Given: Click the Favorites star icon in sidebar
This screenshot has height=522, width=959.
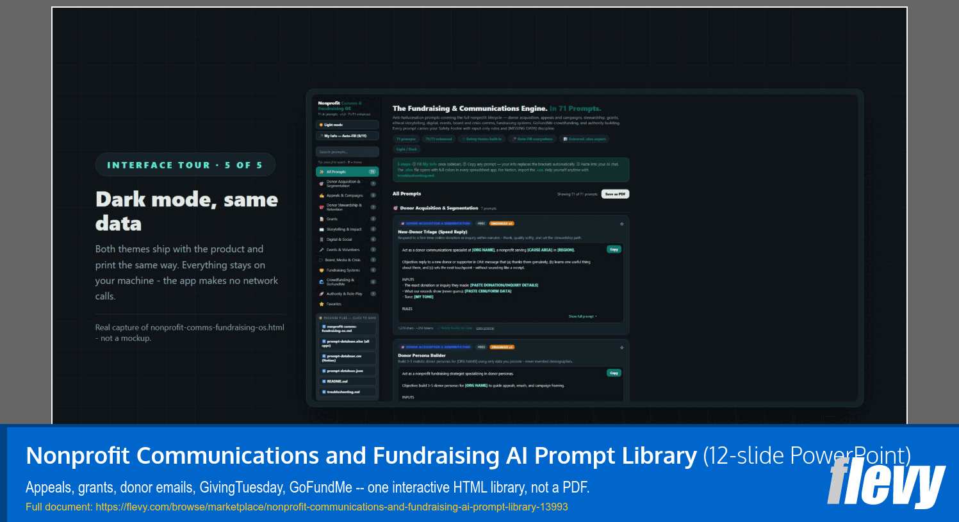Looking at the screenshot, I should [321, 304].
